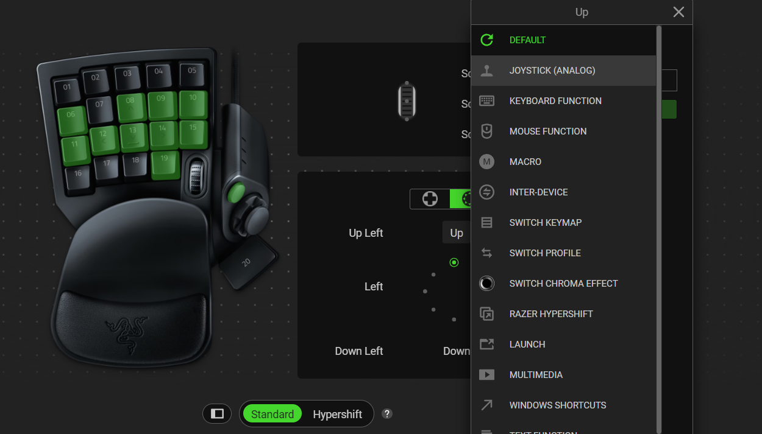Select key 04 on the keypad
The width and height of the screenshot is (762, 434).
160,75
